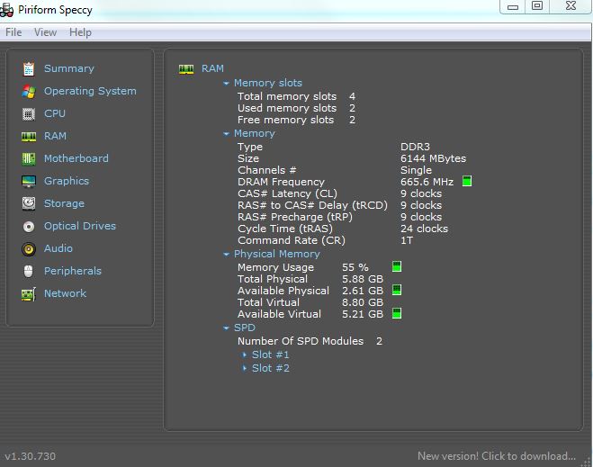Click the RAM heading in main panel
593x467 pixels.
[212, 68]
